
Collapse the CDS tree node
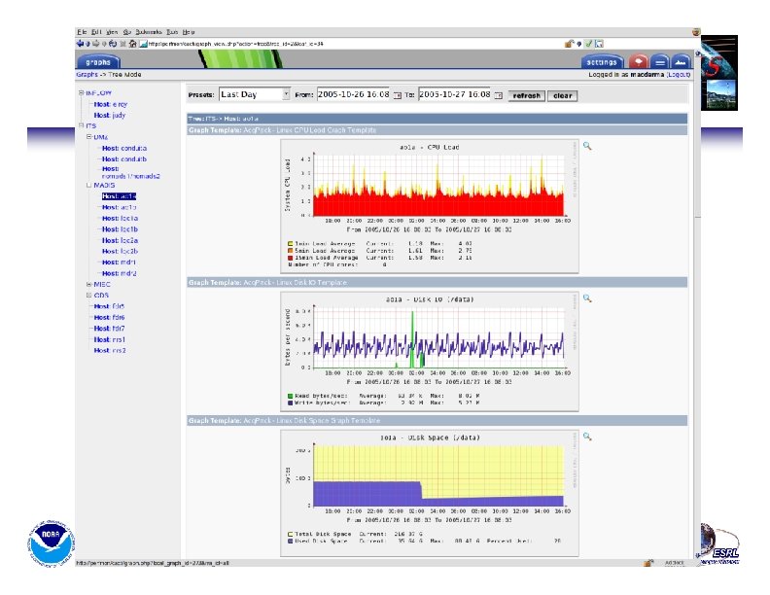(89, 295)
